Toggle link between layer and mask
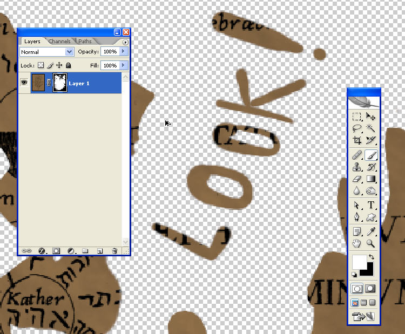 (49, 83)
